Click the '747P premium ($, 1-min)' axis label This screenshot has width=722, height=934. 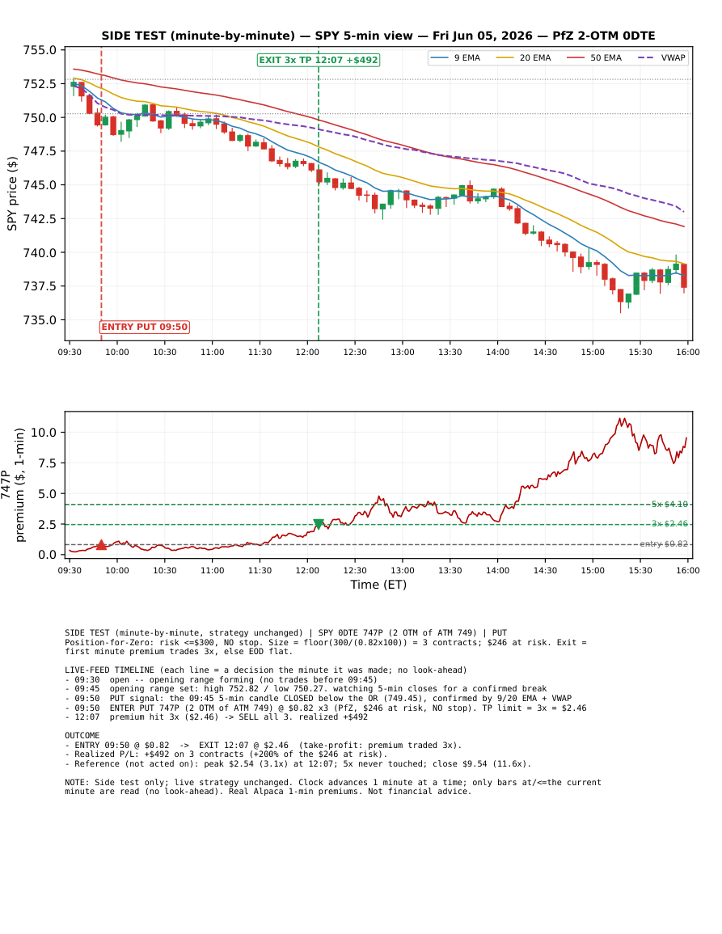12,484
